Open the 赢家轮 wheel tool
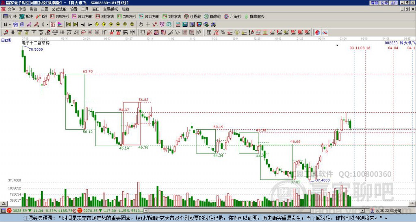The height and width of the screenshot is (222, 416). click(x=212, y=16)
